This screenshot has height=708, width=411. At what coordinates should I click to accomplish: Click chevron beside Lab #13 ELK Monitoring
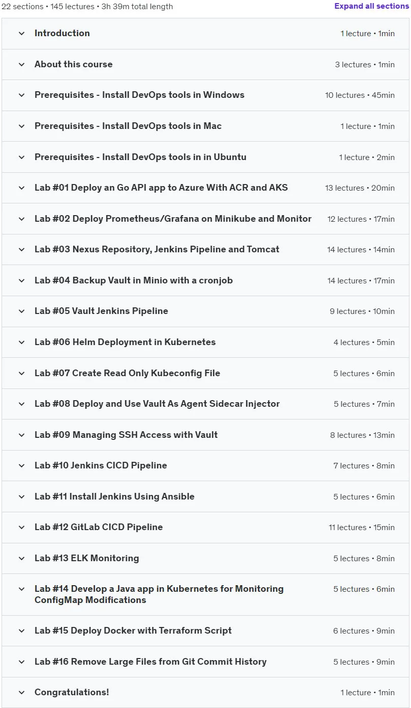[x=21, y=559]
